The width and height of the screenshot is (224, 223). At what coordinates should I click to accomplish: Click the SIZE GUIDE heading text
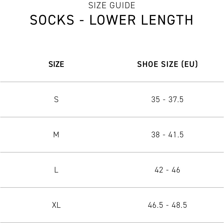click(112, 5)
